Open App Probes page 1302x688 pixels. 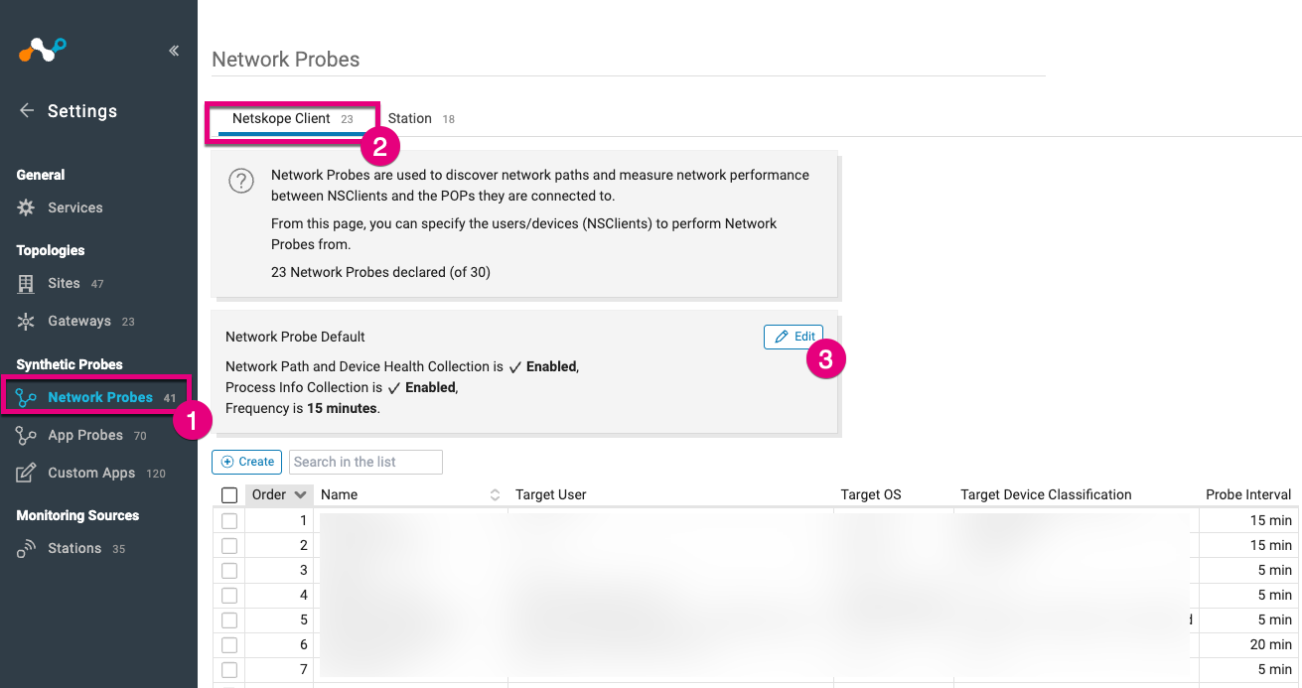tap(85, 435)
